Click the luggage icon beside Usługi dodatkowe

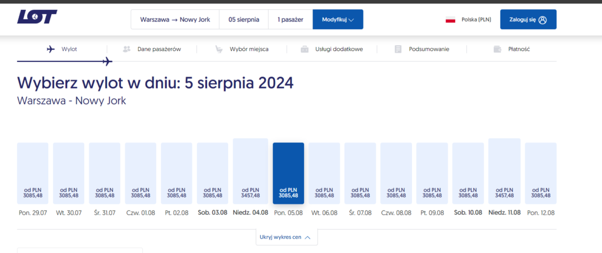[305, 49]
